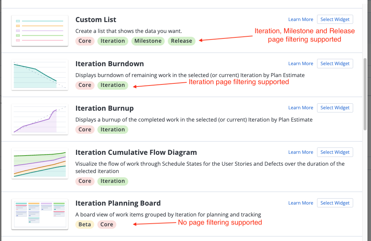
Task: Open Learn More for Iteration Cumulative Flow Diagram
Action: [x=301, y=152]
